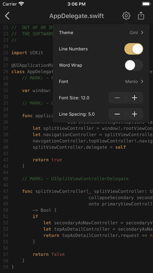
Task: Increase font size with plus button
Action: (x=134, y=98)
